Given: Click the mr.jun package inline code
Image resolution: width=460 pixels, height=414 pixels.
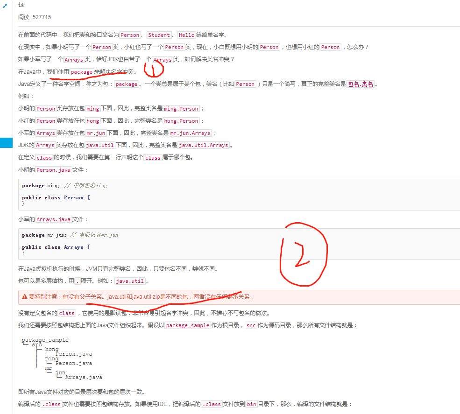Looking at the screenshot, I should pos(96,133).
